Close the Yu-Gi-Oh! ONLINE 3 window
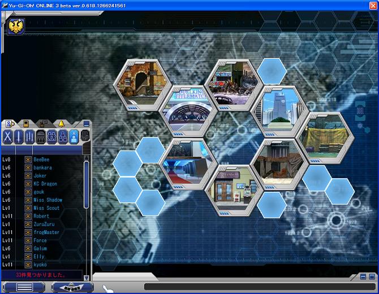Screen dimensions: 379x294 373,6
